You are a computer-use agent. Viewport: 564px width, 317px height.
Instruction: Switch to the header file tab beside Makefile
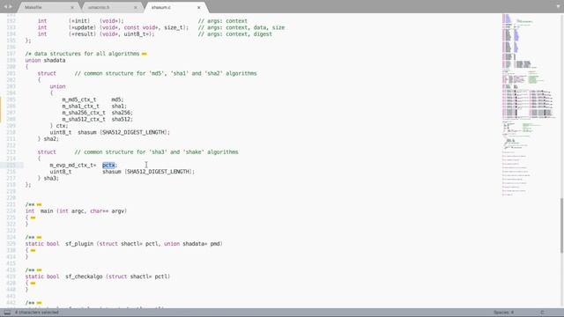(x=99, y=7)
